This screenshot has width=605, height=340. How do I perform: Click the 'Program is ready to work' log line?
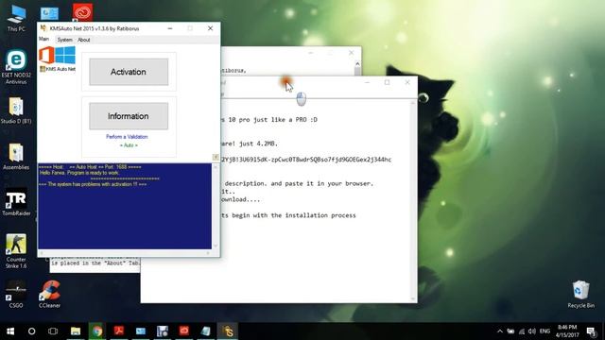tap(92, 173)
